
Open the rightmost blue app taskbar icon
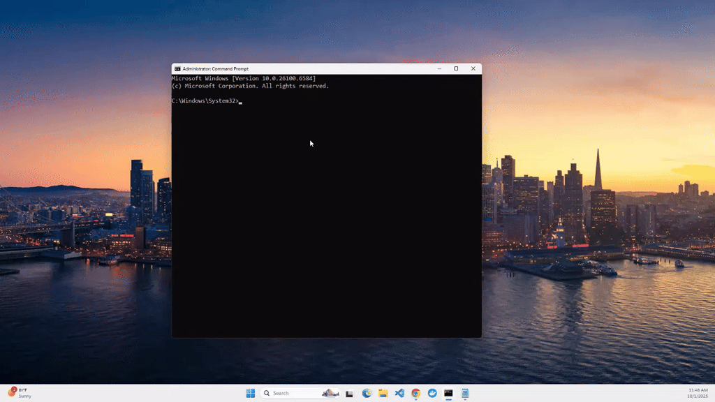coord(465,394)
